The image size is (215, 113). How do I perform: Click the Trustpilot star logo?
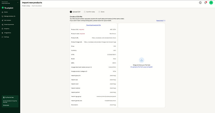3,8
